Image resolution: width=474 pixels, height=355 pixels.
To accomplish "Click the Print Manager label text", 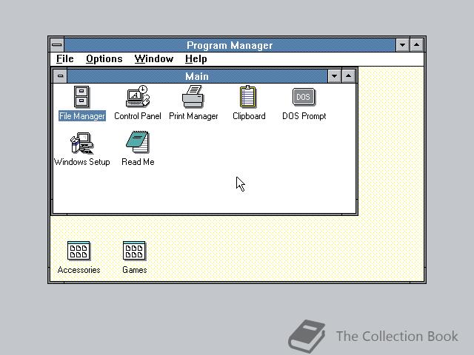I will click(193, 116).
